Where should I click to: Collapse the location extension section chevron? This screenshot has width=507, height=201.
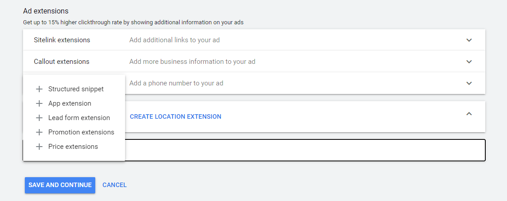tap(469, 113)
